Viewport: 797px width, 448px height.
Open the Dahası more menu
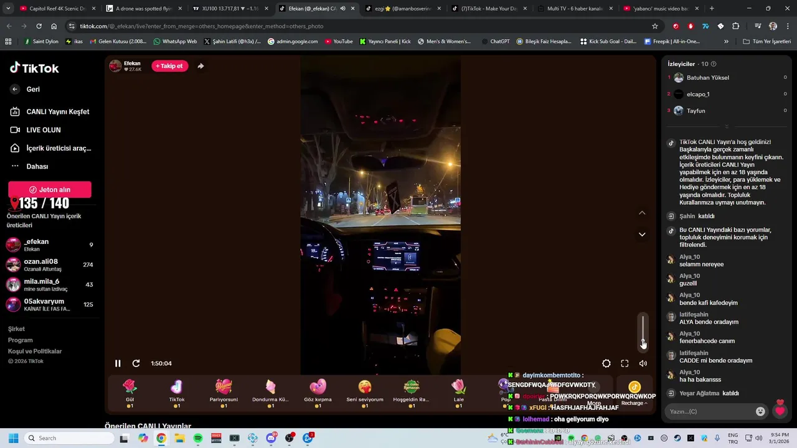[x=30, y=166]
